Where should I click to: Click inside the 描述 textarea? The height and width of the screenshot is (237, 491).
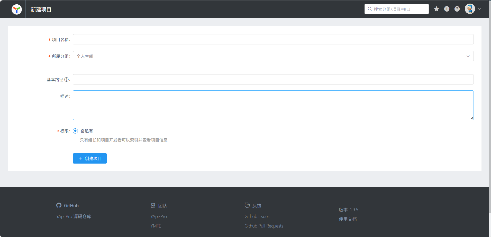[273, 105]
